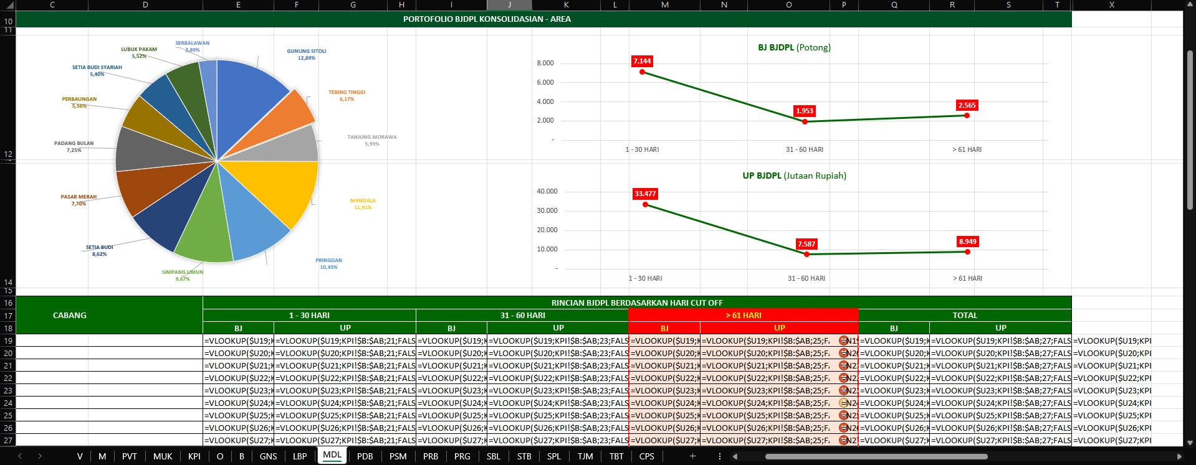This screenshot has height=465, width=1196.
Task: Click the red indicator icon in row 19
Action: (843, 341)
